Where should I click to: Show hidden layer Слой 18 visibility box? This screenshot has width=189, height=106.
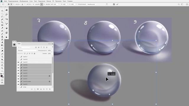[18, 59]
